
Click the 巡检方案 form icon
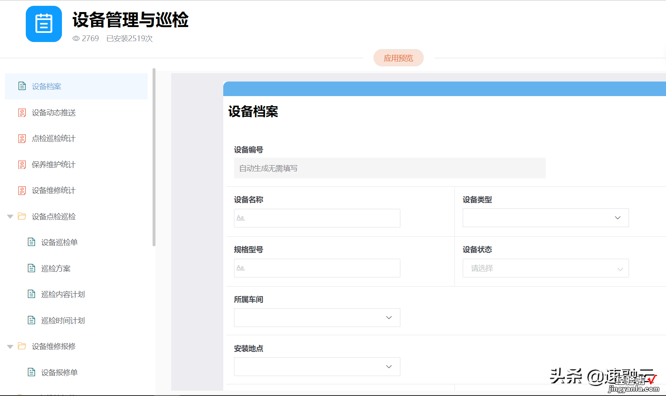(x=31, y=268)
